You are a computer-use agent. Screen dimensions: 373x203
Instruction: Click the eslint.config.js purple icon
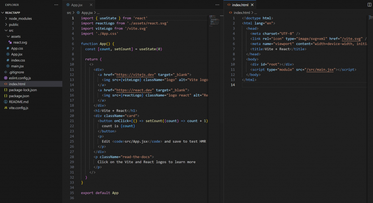click(6, 78)
